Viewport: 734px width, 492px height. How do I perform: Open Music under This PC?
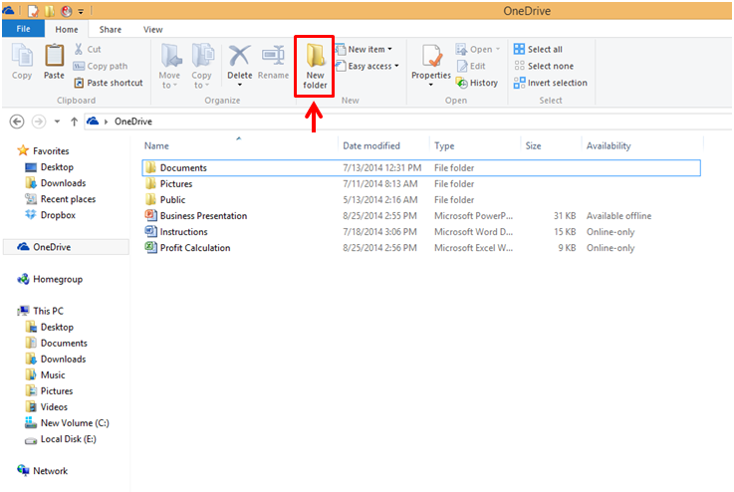coord(45,374)
